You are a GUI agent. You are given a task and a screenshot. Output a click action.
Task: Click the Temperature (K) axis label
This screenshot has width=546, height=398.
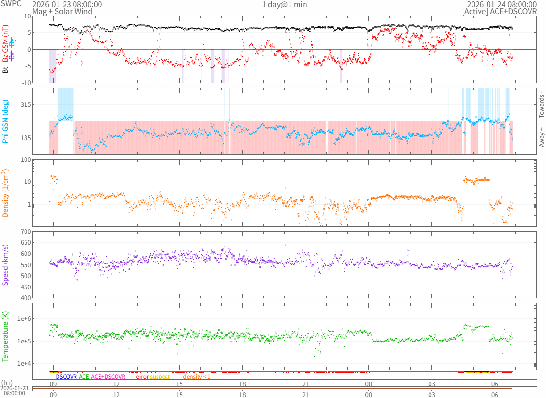click(6, 337)
